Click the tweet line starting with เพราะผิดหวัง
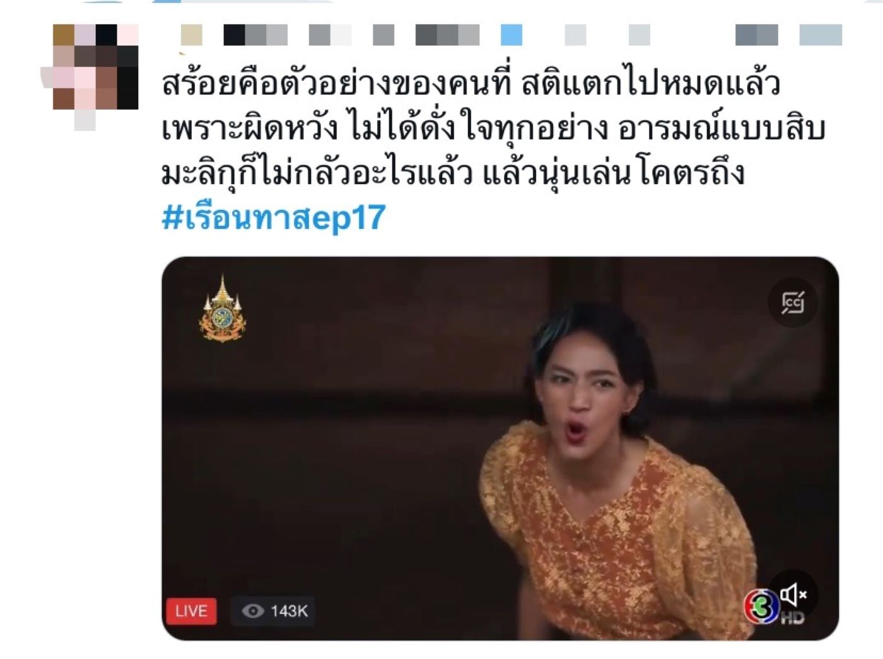 (x=493, y=127)
